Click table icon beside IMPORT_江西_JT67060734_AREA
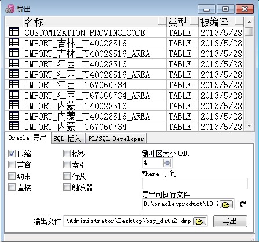Screen dimensions: 259x242 [14, 95]
